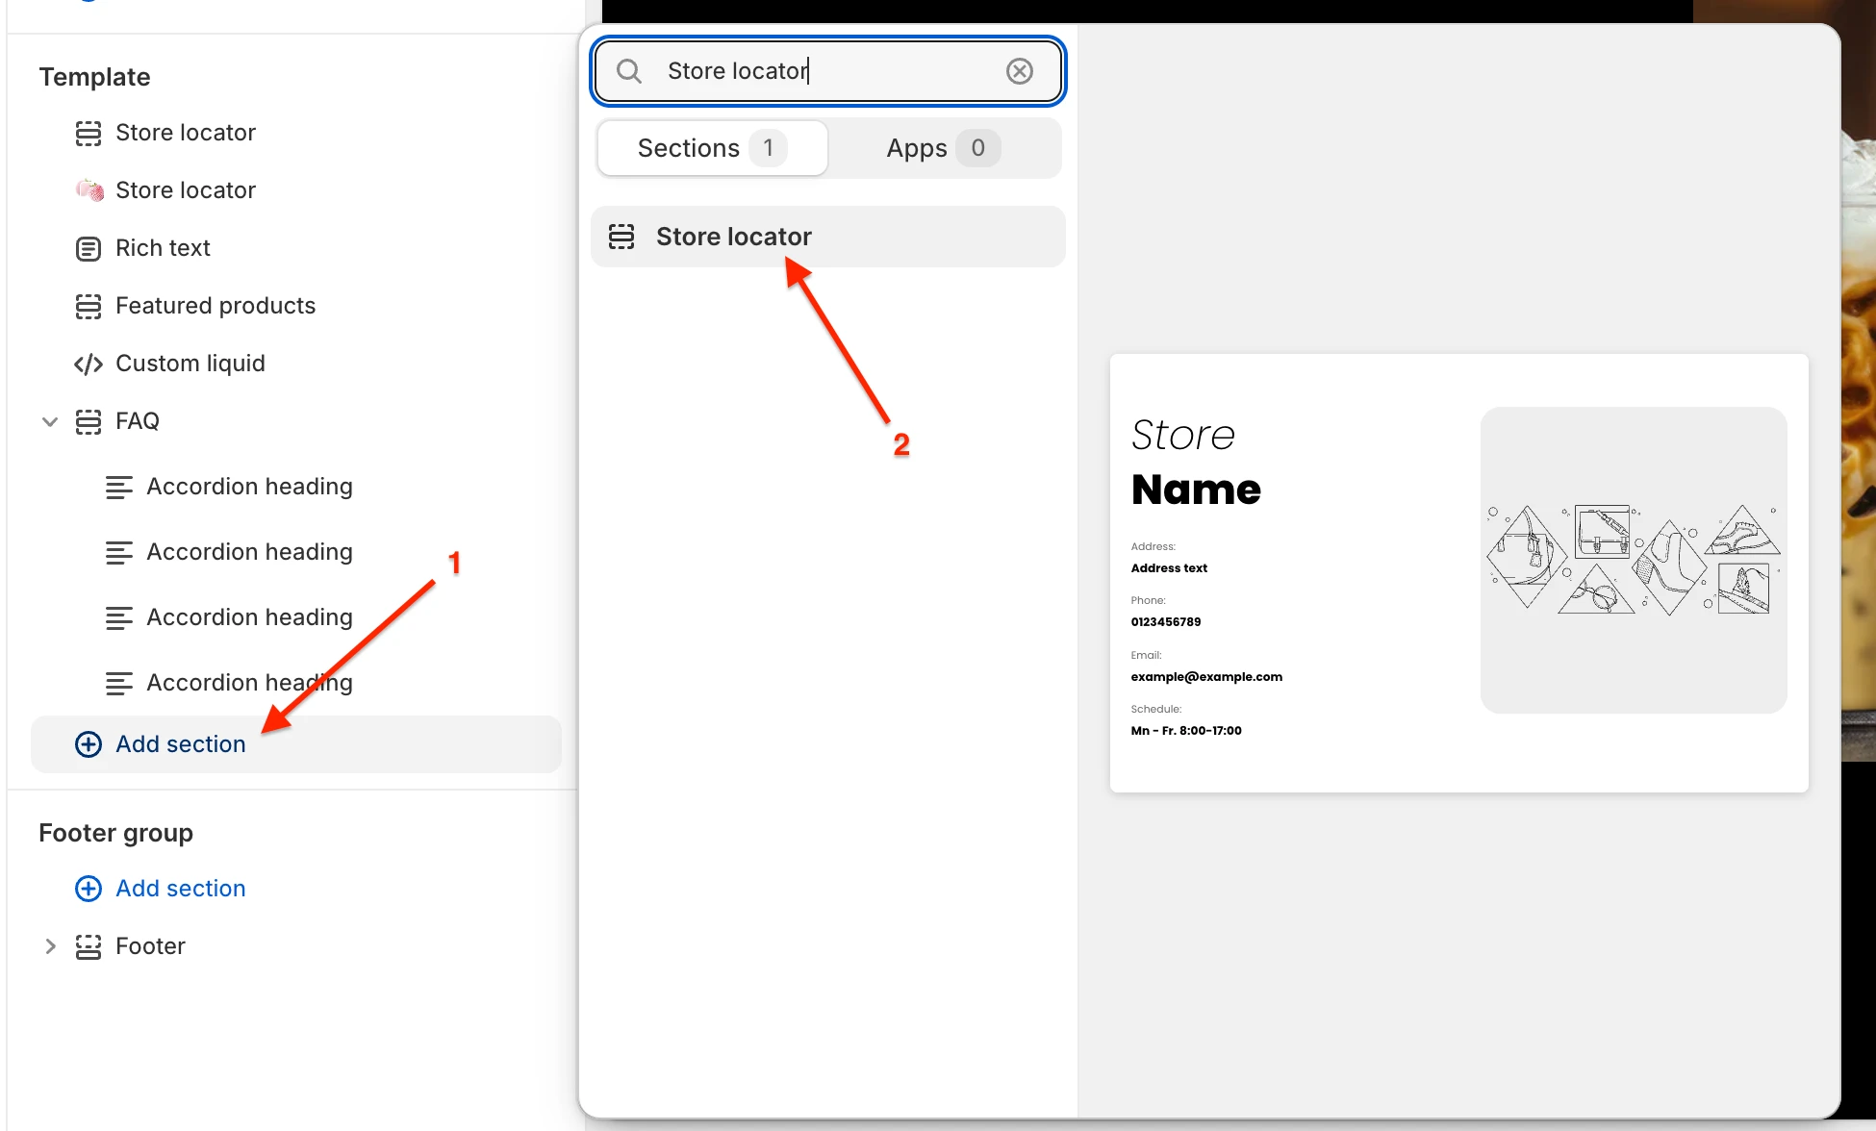This screenshot has width=1876, height=1131.
Task: Click Template Add section plus icon
Action: coord(89,744)
